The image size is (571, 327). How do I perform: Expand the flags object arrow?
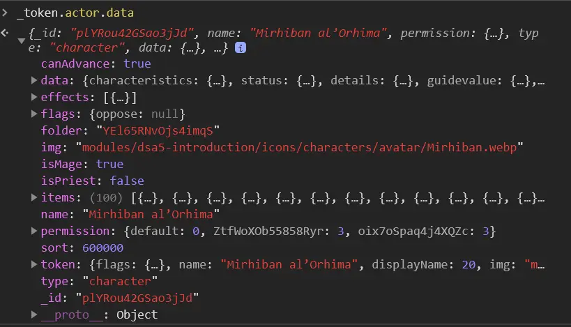[x=34, y=114]
